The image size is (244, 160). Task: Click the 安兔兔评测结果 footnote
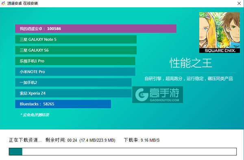pos(35,115)
